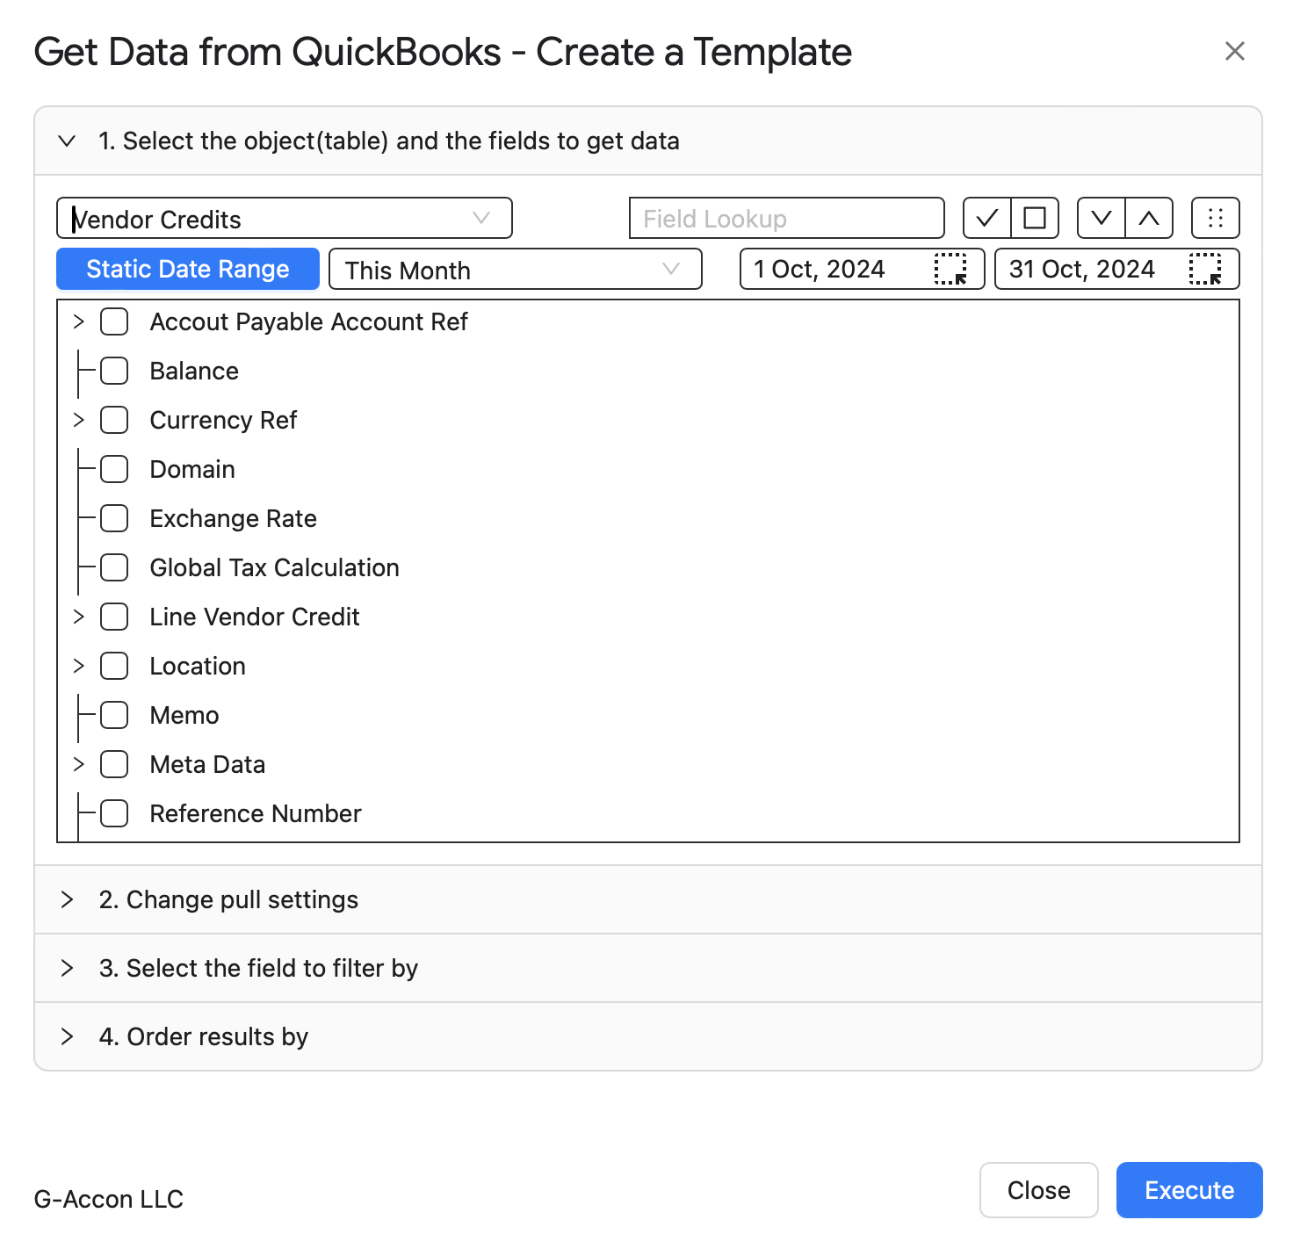Image resolution: width=1293 pixels, height=1256 pixels.
Task: Click the collapse-all up chevron icon
Action: click(x=1149, y=218)
